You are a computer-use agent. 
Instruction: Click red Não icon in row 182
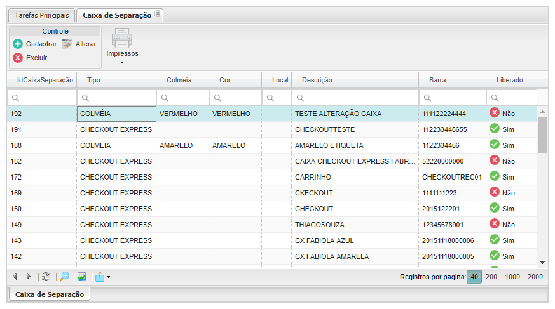495,161
